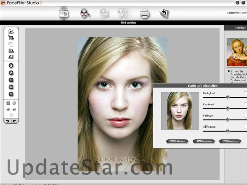247x185 pixels.
Task: Click the Farbton label text
Action: click(x=208, y=115)
